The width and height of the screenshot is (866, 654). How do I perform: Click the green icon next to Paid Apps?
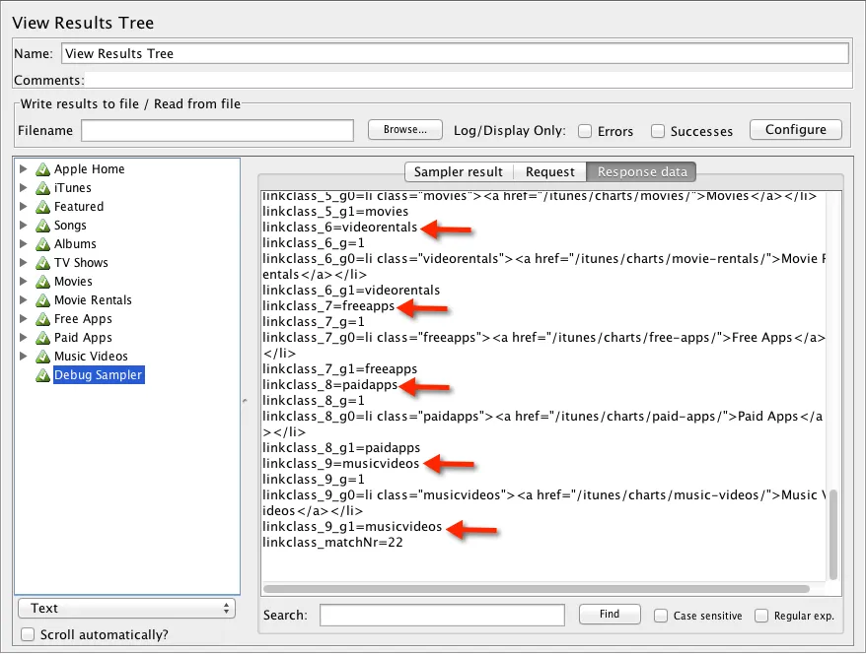coord(41,338)
